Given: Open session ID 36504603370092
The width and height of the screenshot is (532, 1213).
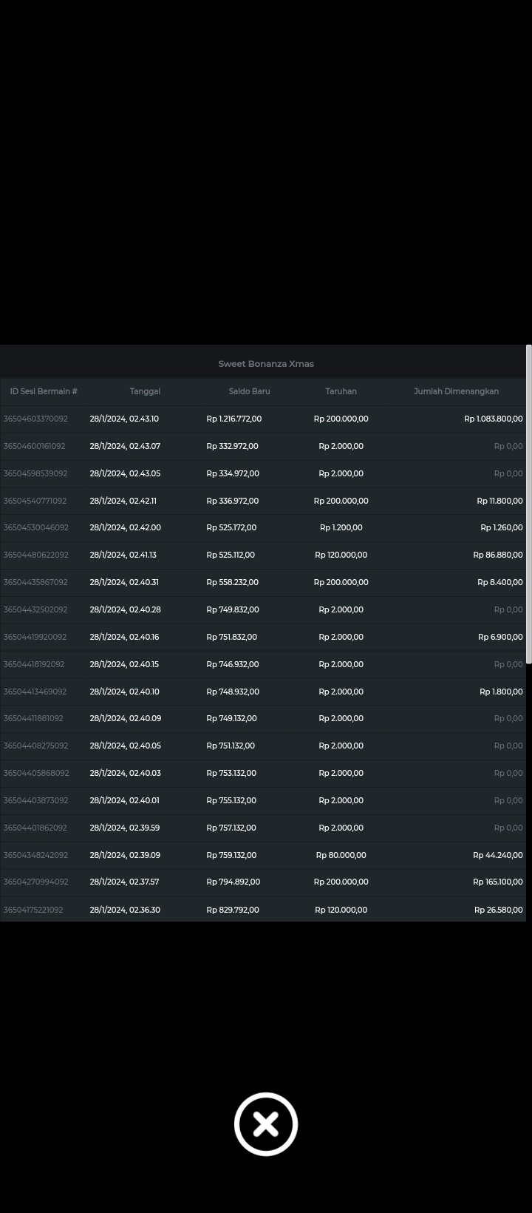Looking at the screenshot, I should (35, 419).
